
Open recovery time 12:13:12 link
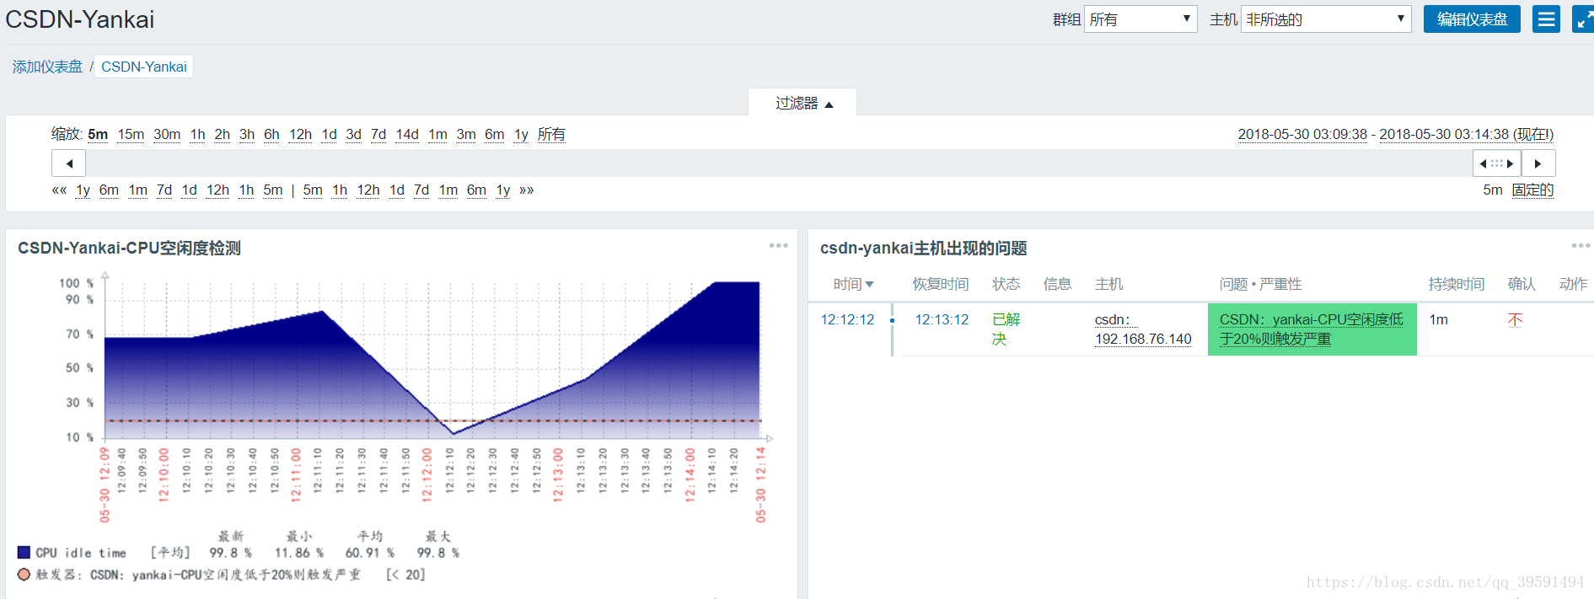(942, 319)
